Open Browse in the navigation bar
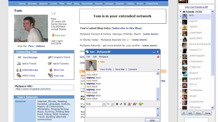The height and width of the screenshot is (122, 218). point(32,4)
